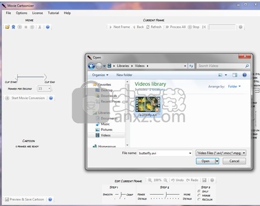The width and height of the screenshot is (260, 206).
Task: Pause the movie playback
Action: (26, 27)
